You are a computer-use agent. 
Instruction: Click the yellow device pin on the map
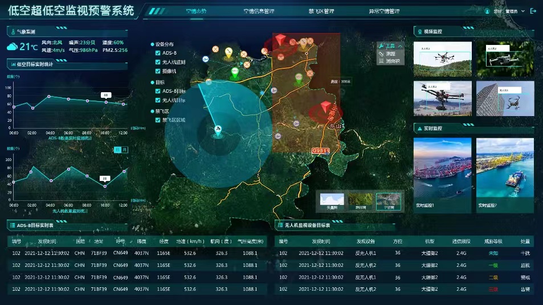pyautogui.click(x=229, y=52)
